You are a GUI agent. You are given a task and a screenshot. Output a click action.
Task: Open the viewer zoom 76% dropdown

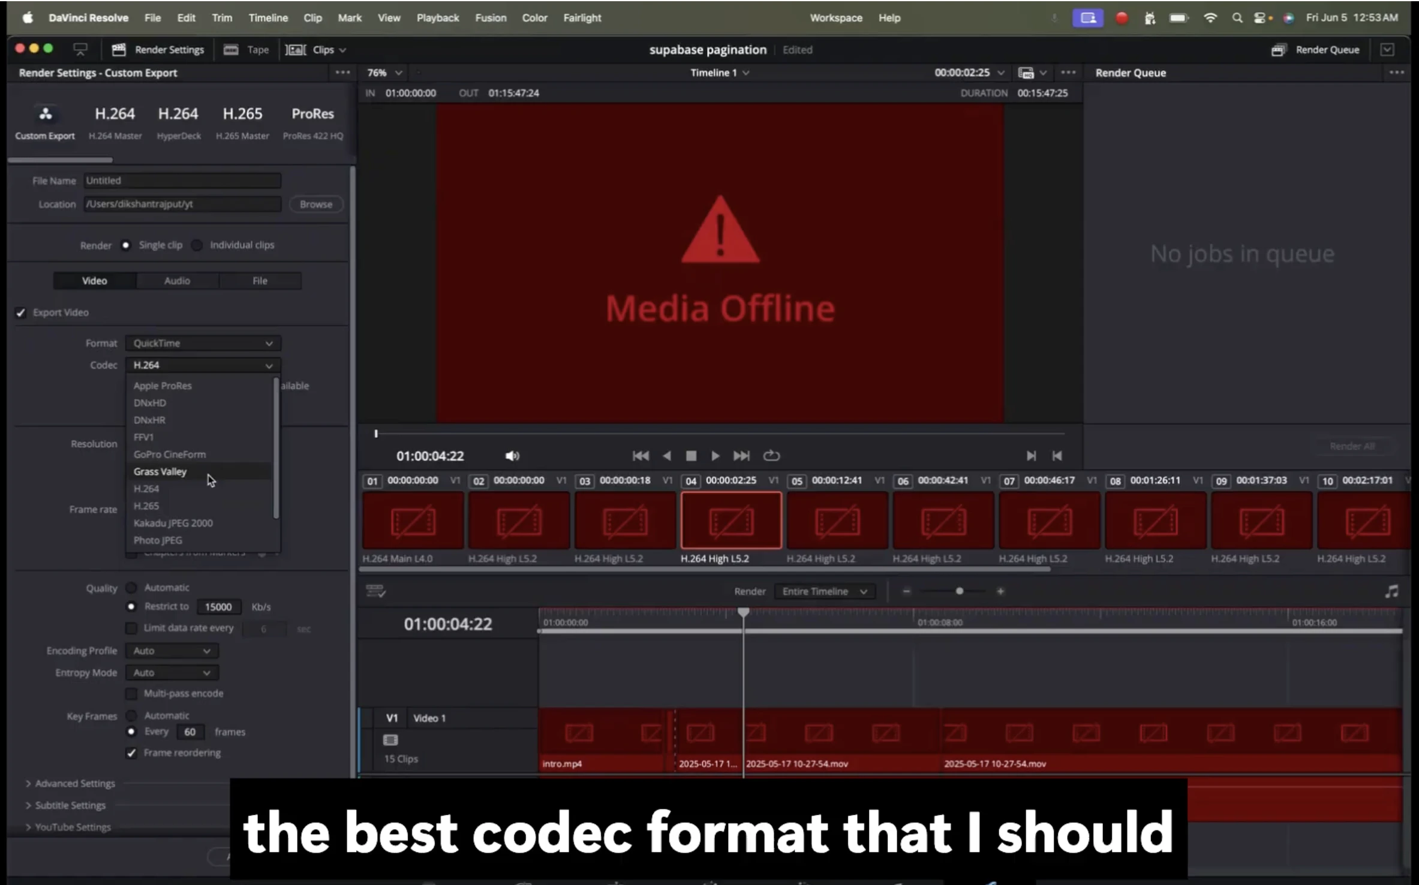[384, 73]
